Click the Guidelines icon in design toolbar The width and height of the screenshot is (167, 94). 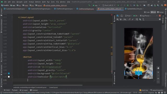tap(143, 19)
